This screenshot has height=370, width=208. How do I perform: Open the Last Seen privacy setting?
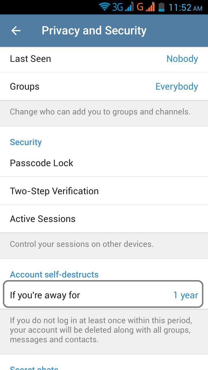tap(104, 59)
